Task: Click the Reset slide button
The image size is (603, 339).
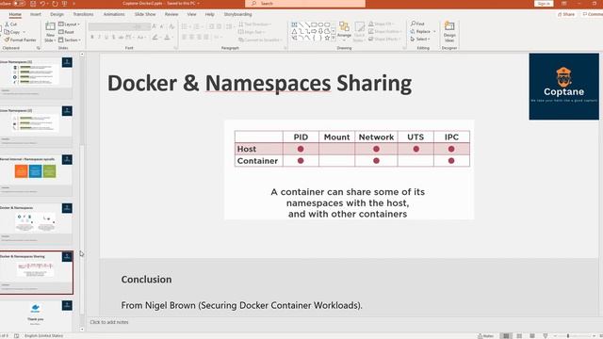Action: pos(66,32)
